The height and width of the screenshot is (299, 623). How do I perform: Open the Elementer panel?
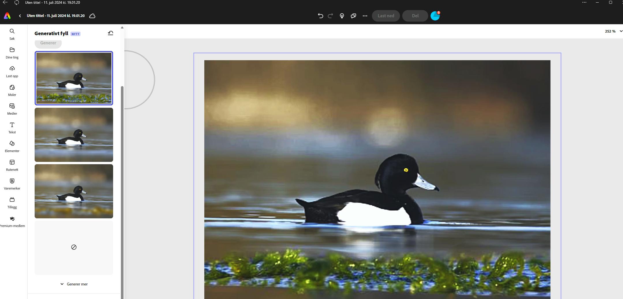pyautogui.click(x=12, y=147)
